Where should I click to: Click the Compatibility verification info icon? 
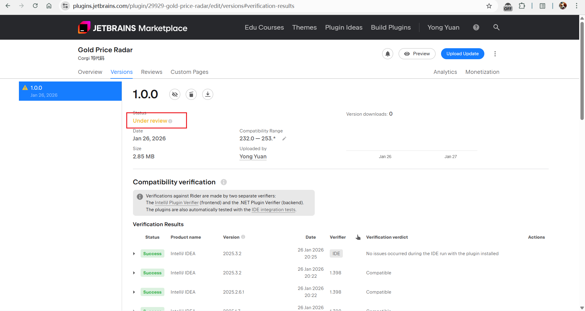[x=224, y=182]
